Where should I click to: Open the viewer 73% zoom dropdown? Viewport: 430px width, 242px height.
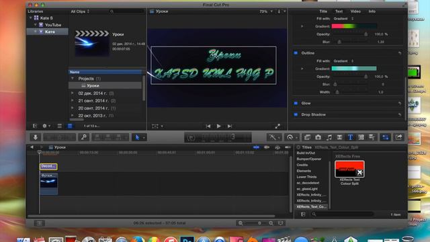[x=266, y=11]
